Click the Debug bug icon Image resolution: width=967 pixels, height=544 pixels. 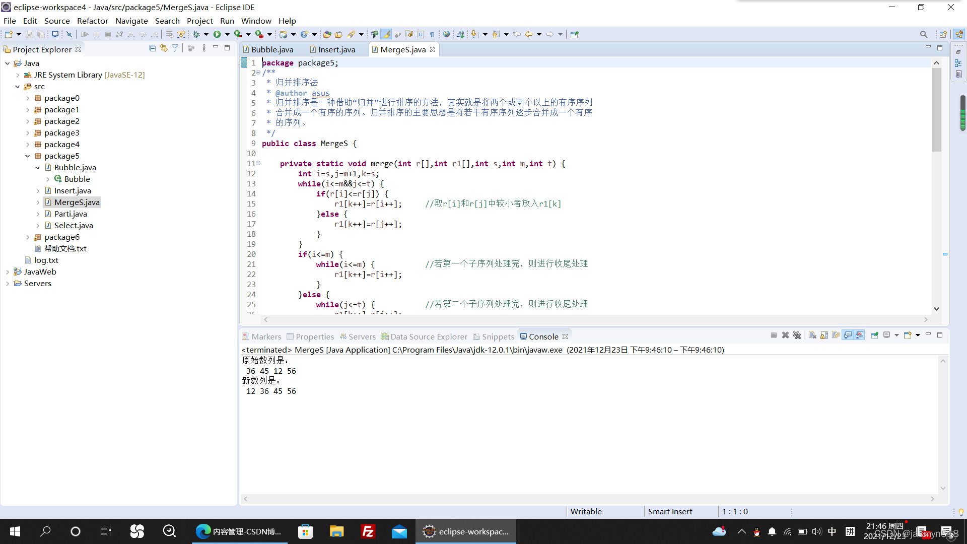(196, 34)
